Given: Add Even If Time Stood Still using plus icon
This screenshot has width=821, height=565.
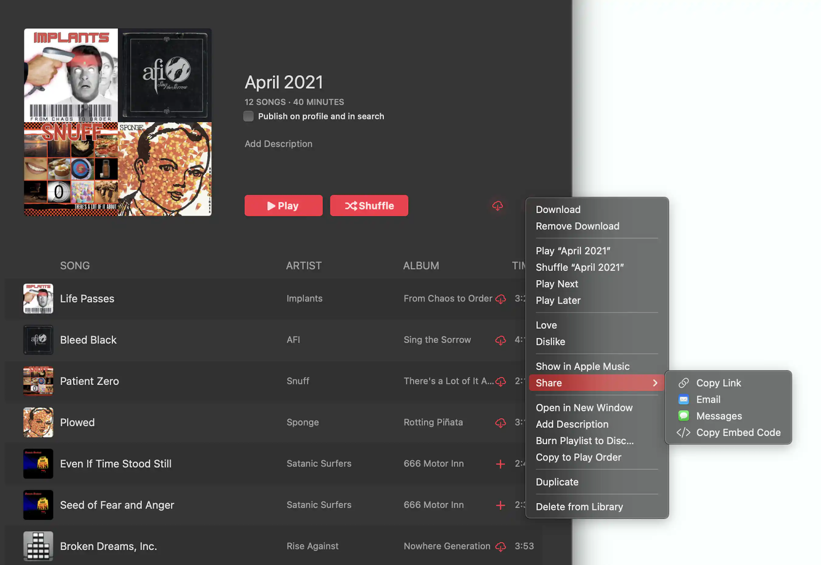Looking at the screenshot, I should pyautogui.click(x=500, y=464).
